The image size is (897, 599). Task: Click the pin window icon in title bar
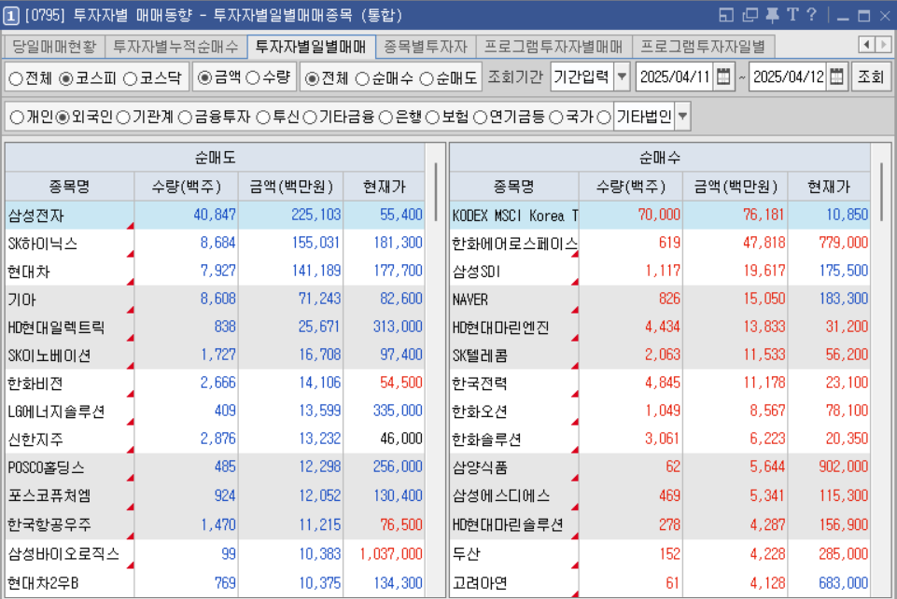772,15
